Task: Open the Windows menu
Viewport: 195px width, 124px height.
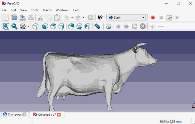Action: click(x=62, y=10)
